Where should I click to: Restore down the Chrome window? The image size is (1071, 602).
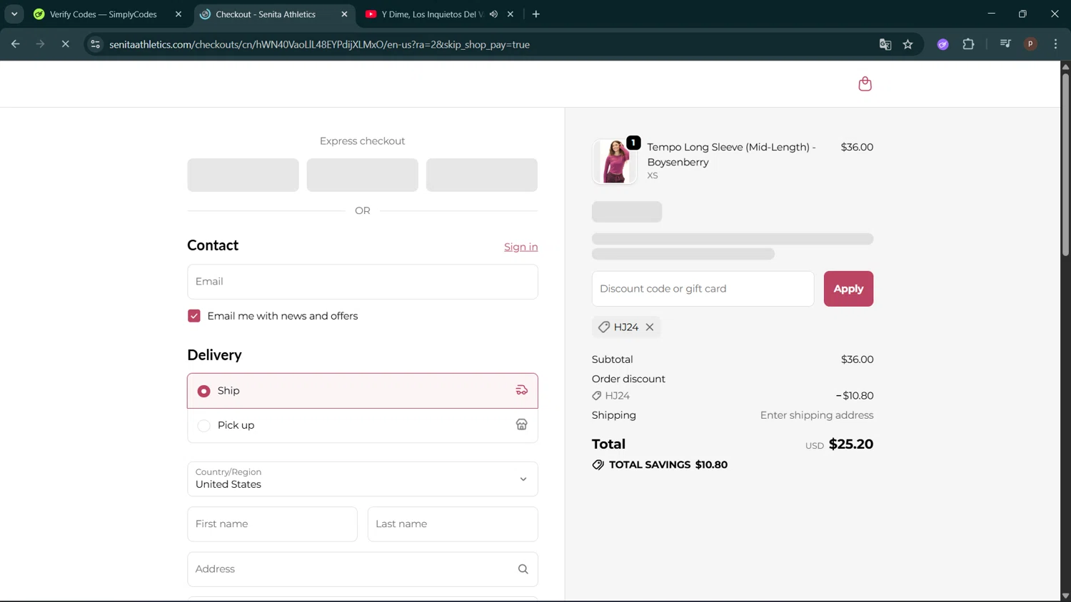[1022, 14]
